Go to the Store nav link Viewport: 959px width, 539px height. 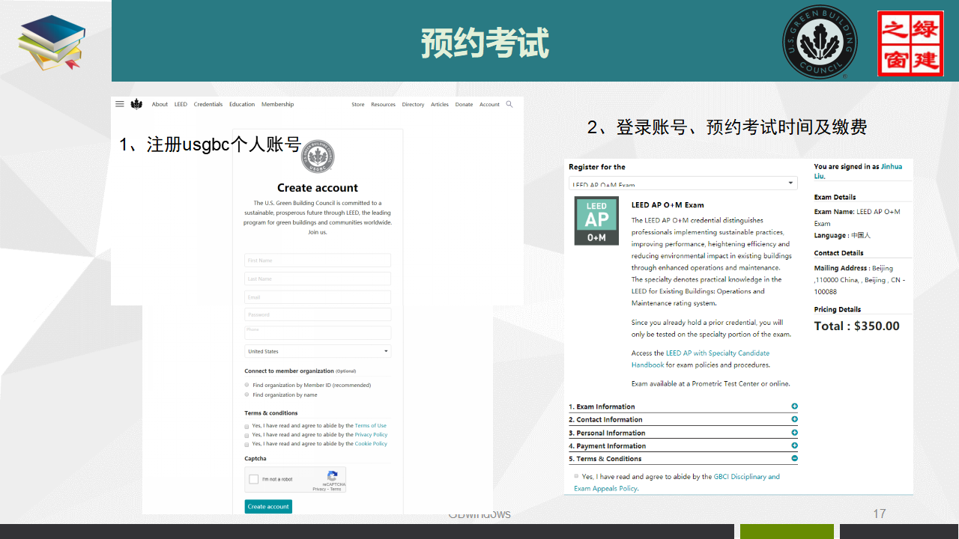pyautogui.click(x=358, y=105)
